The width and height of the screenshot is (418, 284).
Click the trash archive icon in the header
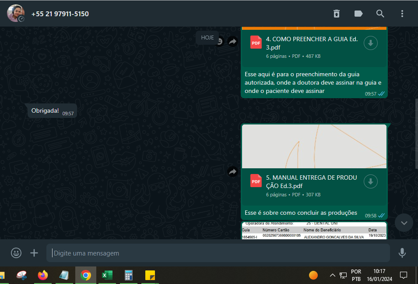(337, 14)
